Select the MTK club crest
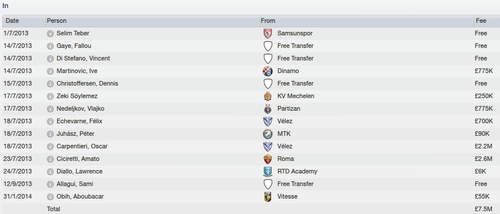 click(x=268, y=134)
